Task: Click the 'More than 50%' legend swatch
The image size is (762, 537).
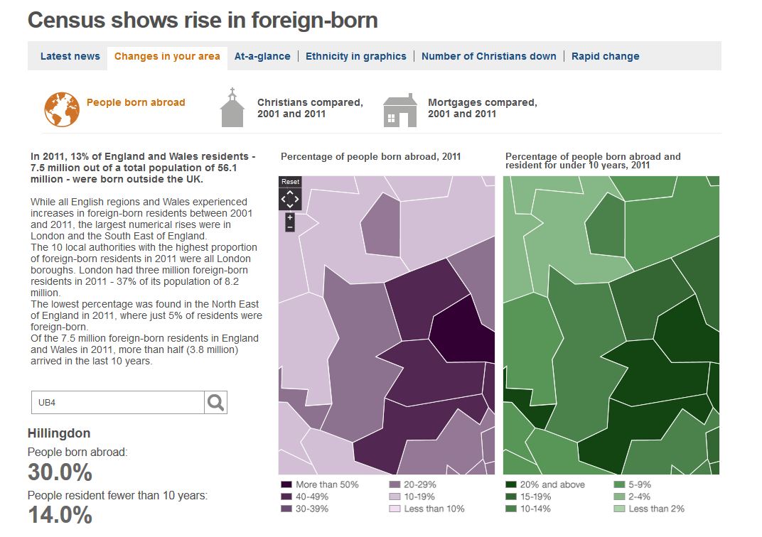Action: (x=286, y=484)
